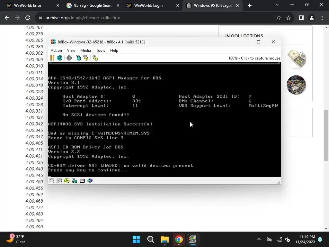Click the muted volume tray icon

click(288, 239)
